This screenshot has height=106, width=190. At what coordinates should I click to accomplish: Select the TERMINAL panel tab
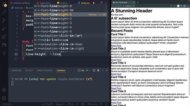[61, 71]
